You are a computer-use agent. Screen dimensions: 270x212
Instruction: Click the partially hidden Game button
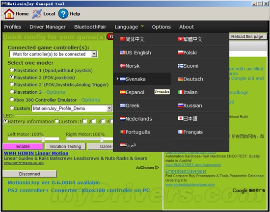pyautogui.click(x=100, y=146)
